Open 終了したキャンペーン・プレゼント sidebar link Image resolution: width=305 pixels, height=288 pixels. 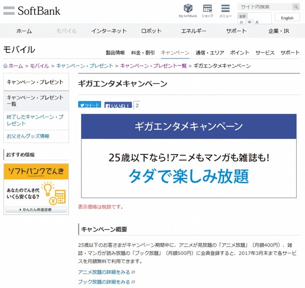point(36,120)
